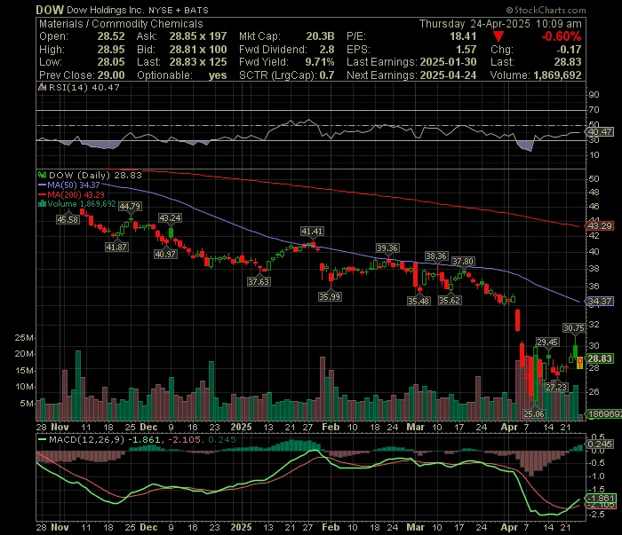
Task: Click the Fwd Dividend 2.8 value
Action: click(x=327, y=50)
